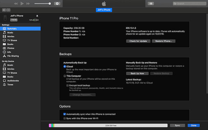Click the Back Up Now button

click(137, 73)
